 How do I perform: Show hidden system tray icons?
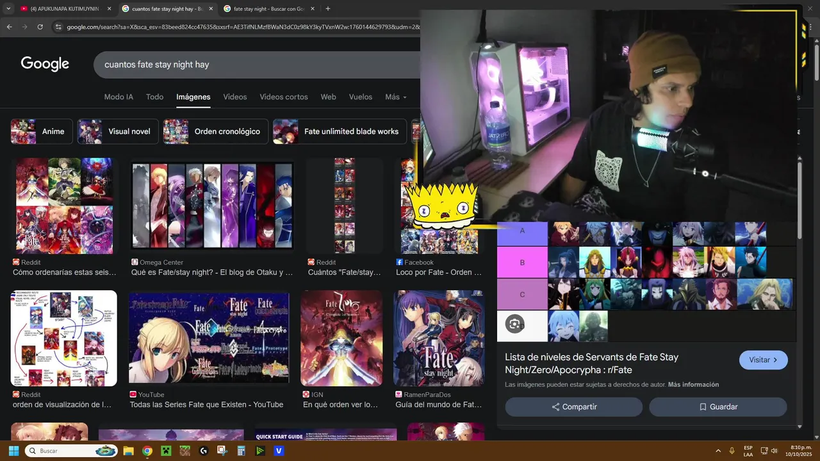coord(717,451)
